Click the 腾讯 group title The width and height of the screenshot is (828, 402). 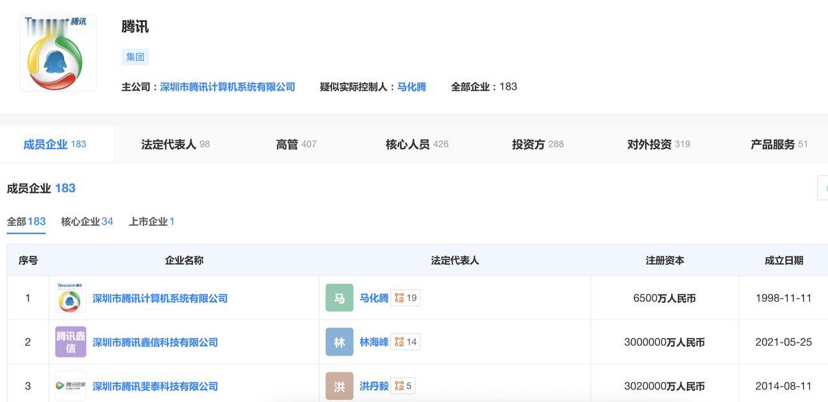tap(135, 27)
